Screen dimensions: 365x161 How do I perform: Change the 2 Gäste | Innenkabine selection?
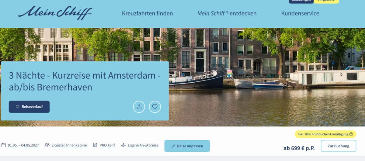pos(69,145)
